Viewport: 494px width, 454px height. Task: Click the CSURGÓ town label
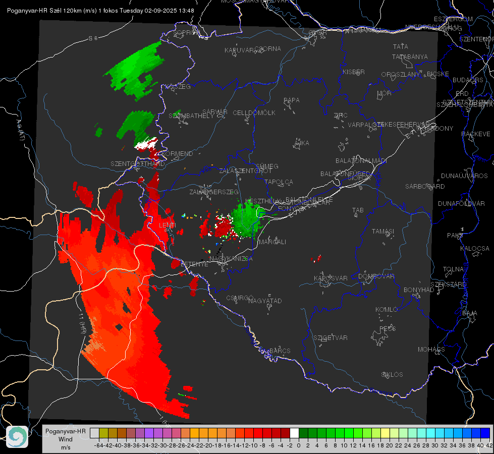[240, 298]
